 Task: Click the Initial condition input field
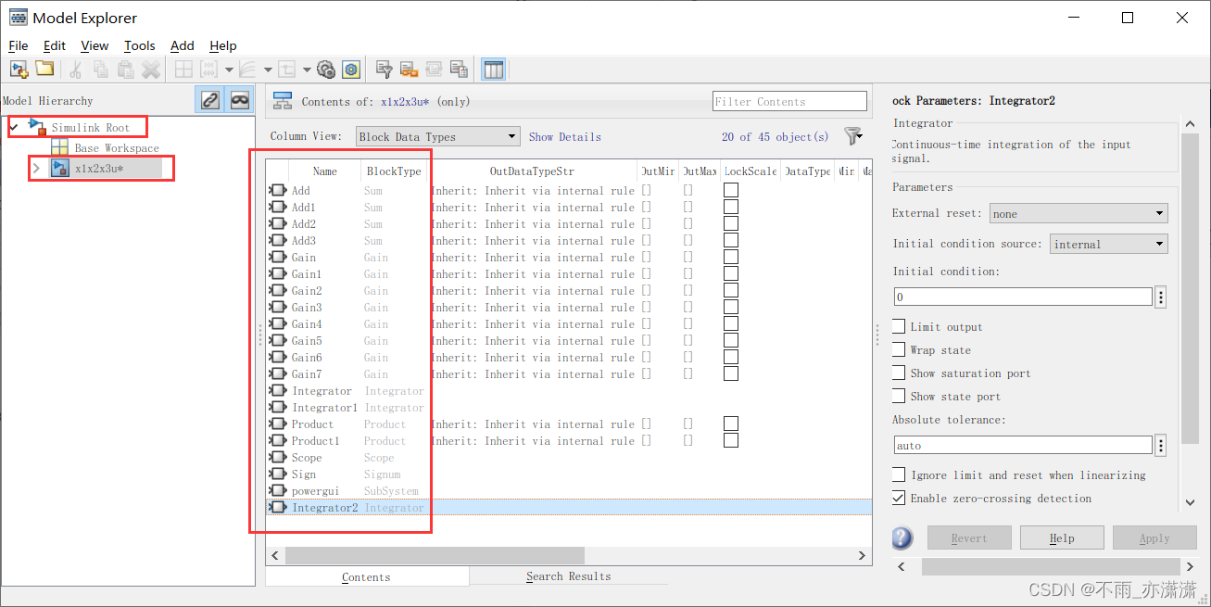point(1023,297)
